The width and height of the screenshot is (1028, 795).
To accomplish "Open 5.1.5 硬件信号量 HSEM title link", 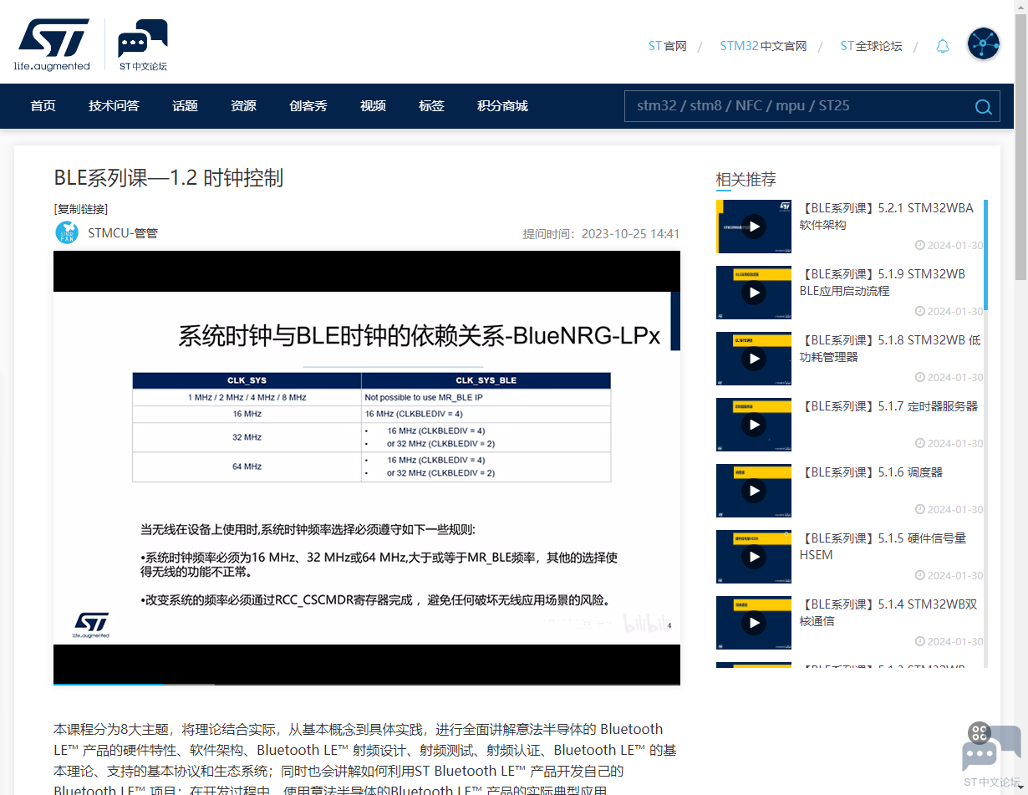I will pos(883,547).
